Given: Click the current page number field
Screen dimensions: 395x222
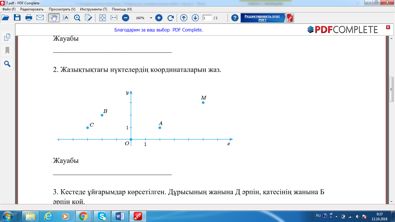Looking at the screenshot, I should [207, 18].
